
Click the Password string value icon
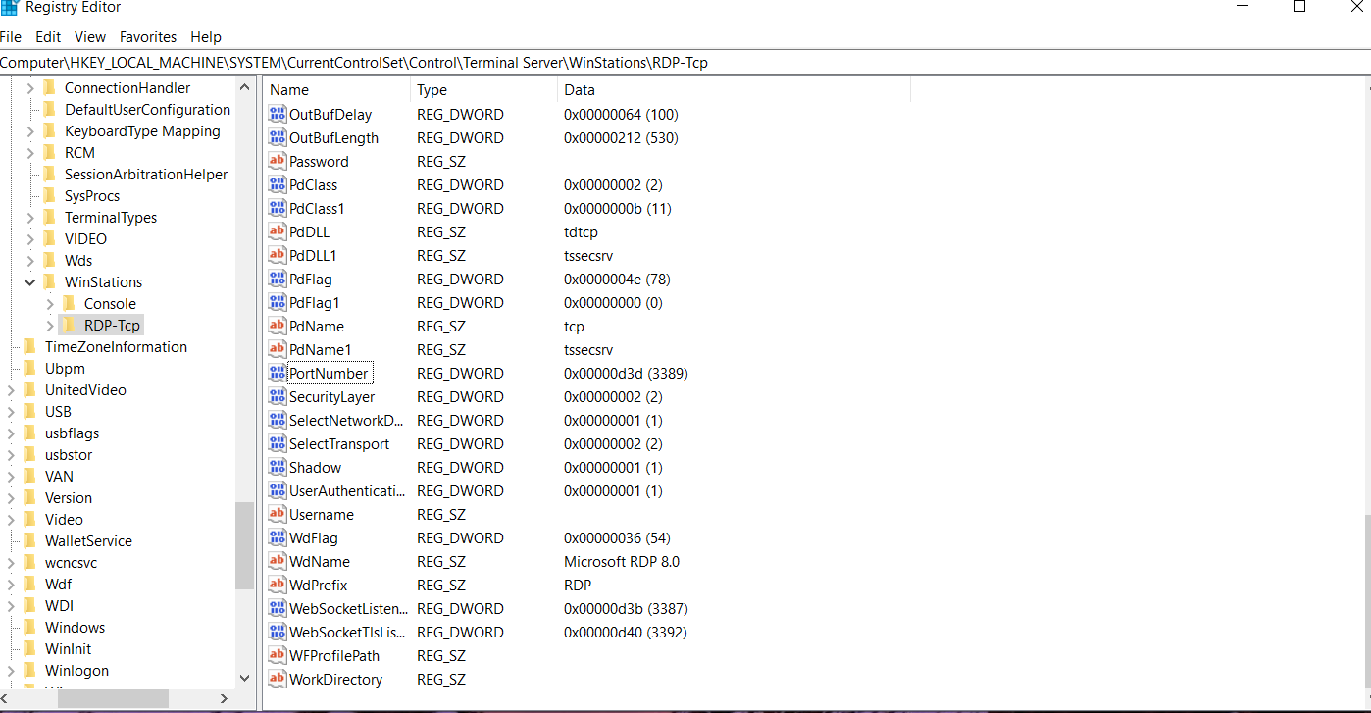(x=278, y=162)
